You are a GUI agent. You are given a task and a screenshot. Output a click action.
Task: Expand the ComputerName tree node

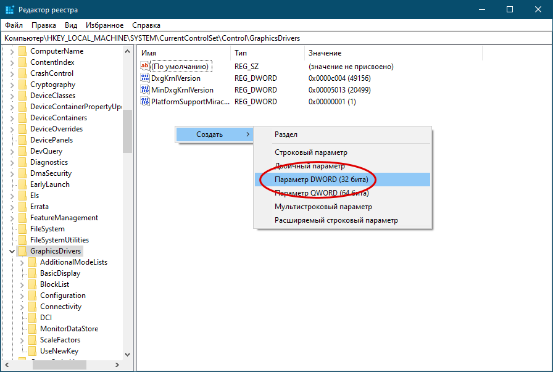[x=12, y=51]
